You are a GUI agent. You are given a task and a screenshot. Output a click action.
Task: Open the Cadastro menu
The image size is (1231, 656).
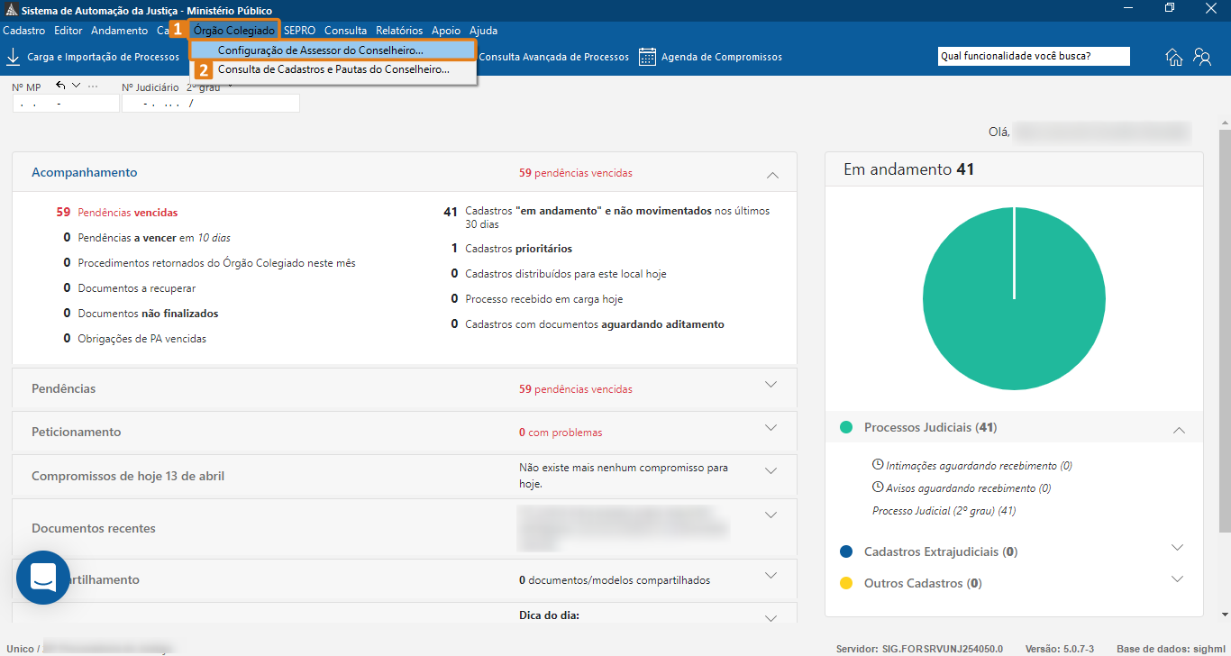point(24,31)
